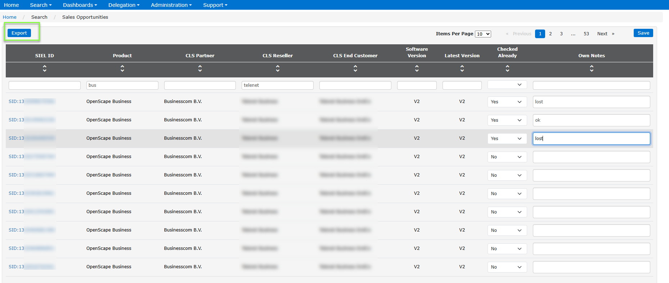Open the Search menu

point(41,5)
